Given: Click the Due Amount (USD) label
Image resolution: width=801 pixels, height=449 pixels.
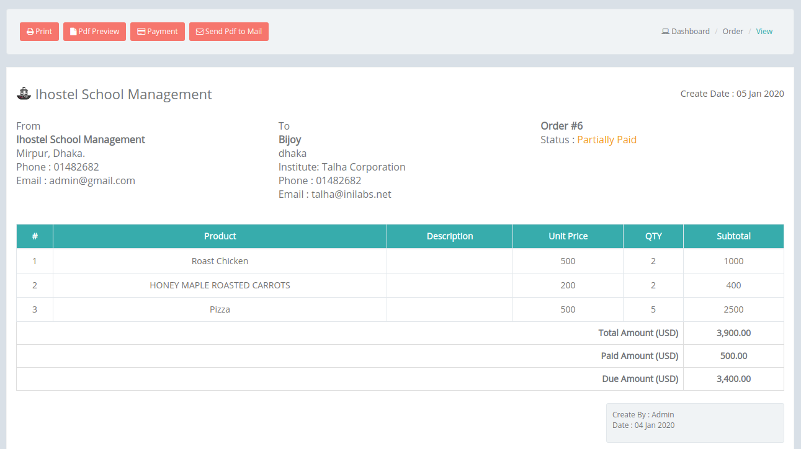Looking at the screenshot, I should pyautogui.click(x=640, y=379).
